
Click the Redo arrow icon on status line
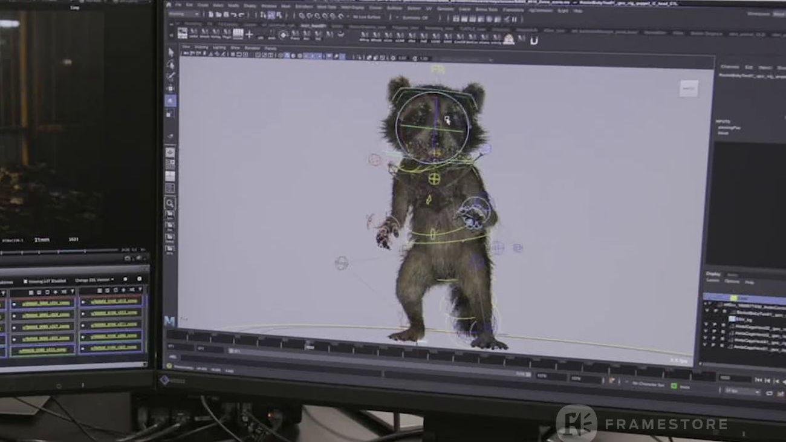pos(242,15)
